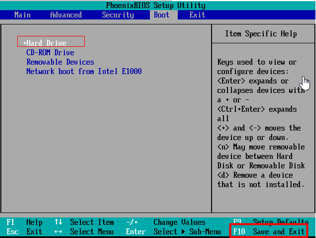Select Network boot from Intel E1000
The width and height of the screenshot is (316, 238).
(84, 71)
